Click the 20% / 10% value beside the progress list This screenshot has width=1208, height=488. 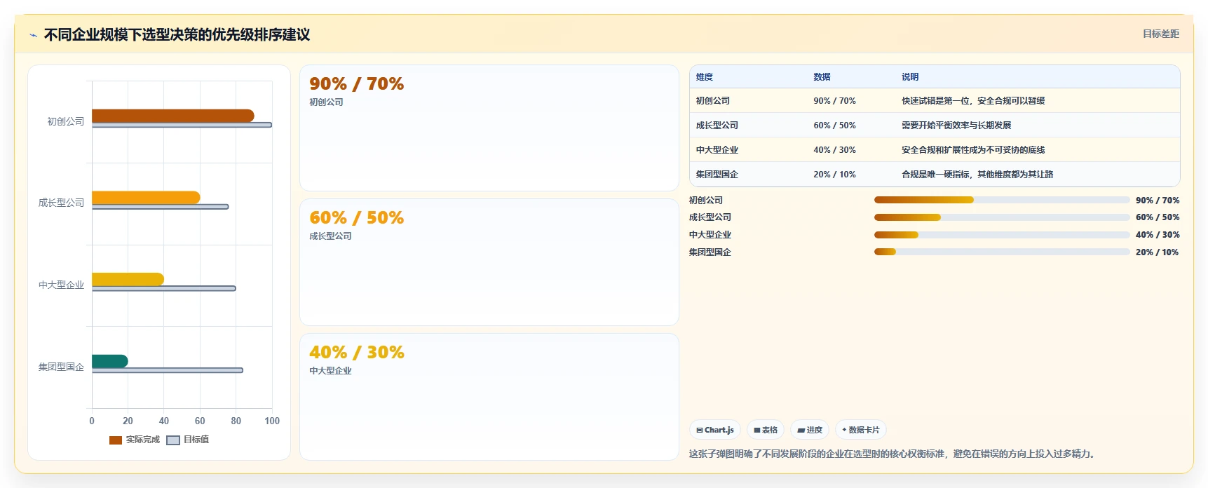coord(1158,252)
